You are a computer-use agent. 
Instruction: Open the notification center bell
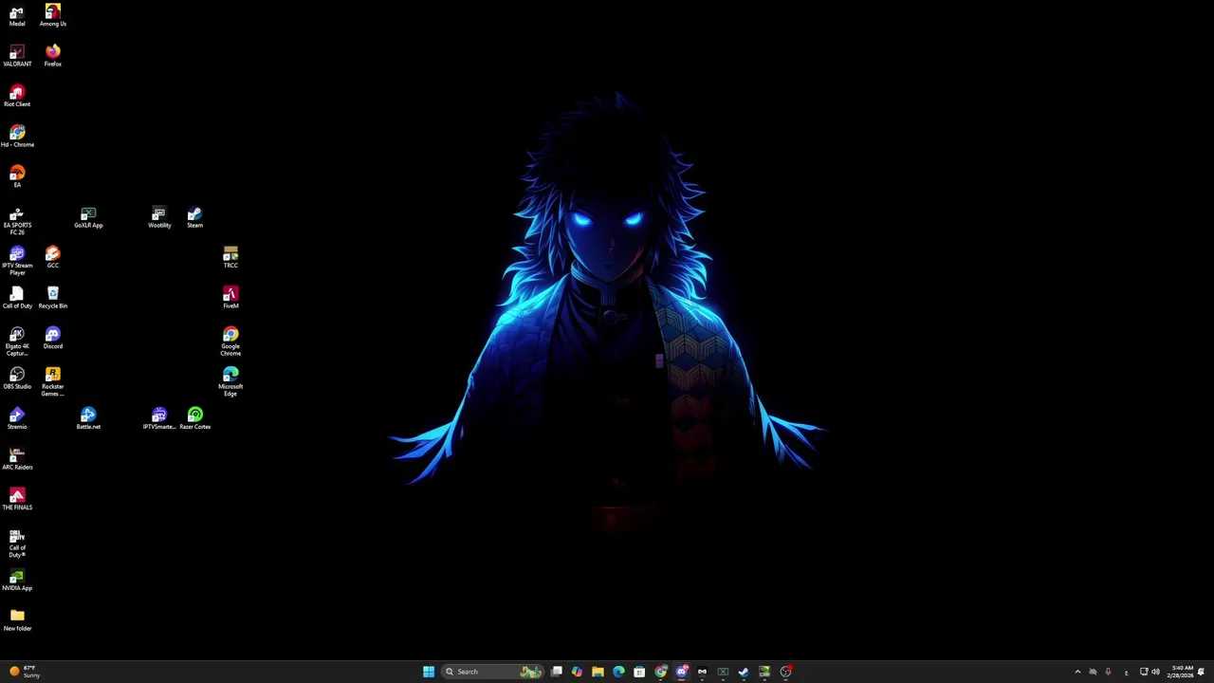pos(1202,672)
